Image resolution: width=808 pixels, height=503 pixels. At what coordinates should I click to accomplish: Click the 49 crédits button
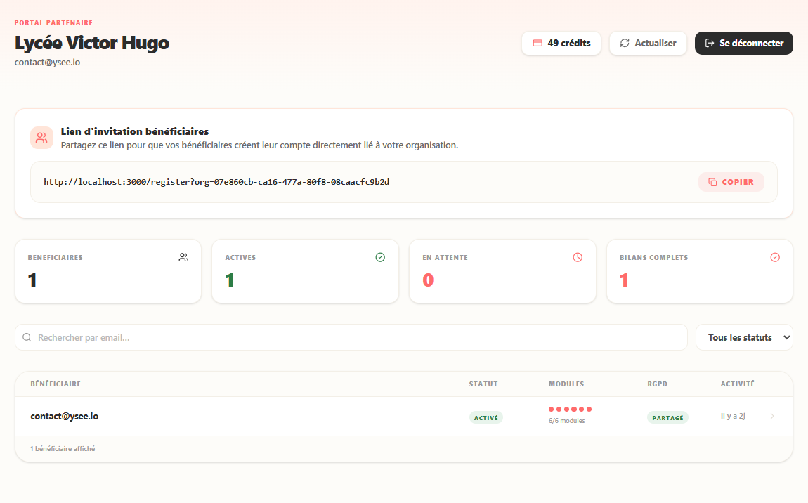pyautogui.click(x=561, y=43)
